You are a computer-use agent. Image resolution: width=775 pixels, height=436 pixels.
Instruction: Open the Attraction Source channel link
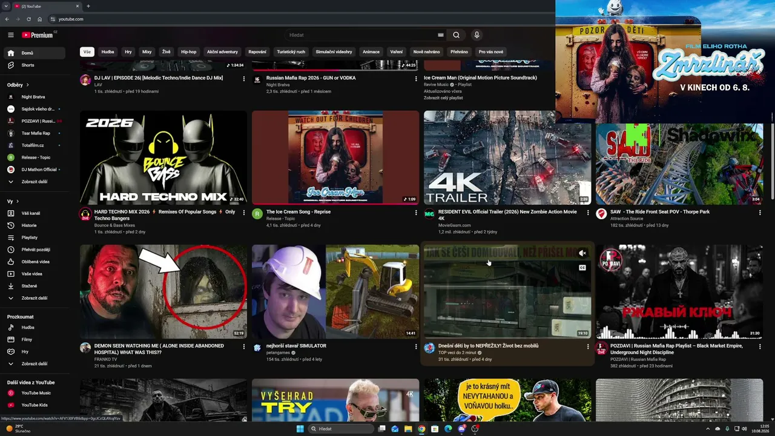point(627,219)
